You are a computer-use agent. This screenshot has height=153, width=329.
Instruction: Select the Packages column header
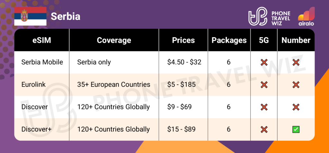click(229, 40)
